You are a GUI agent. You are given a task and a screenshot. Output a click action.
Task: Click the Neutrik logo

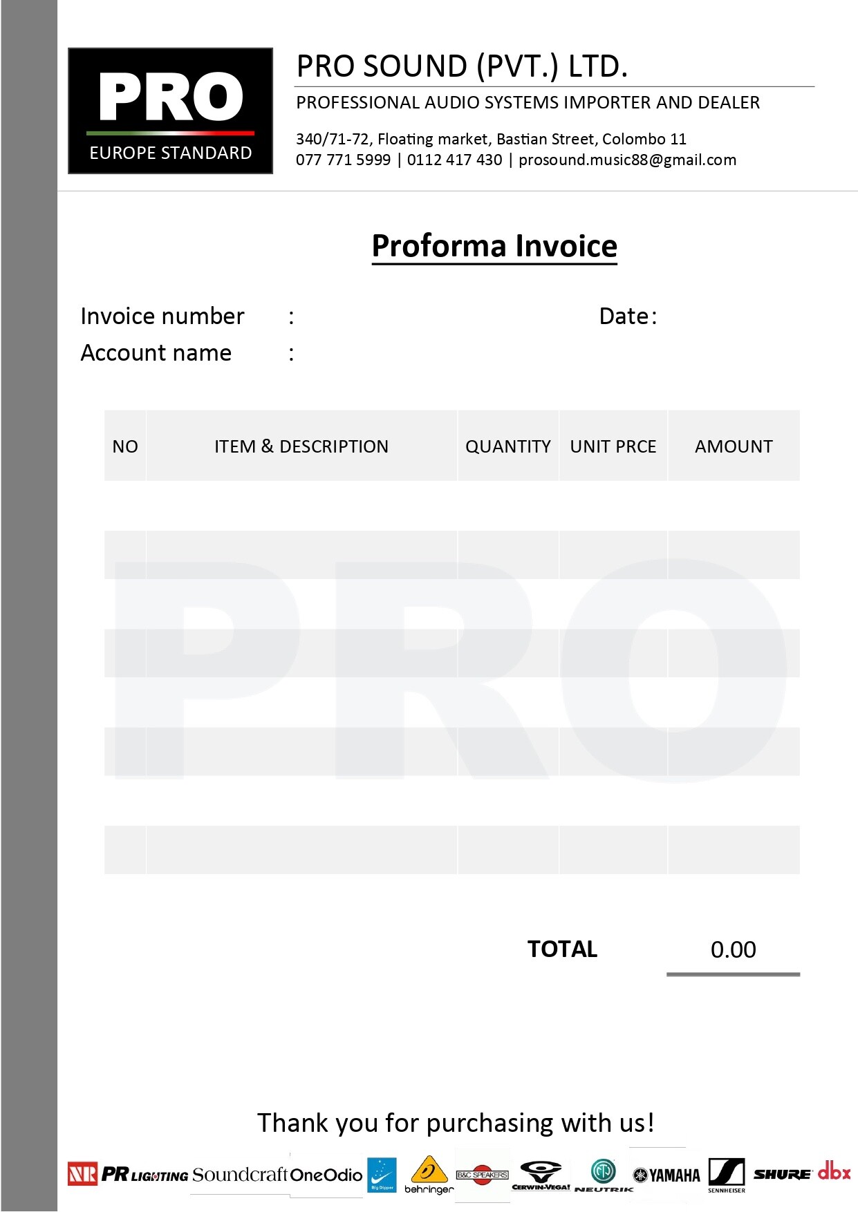[x=604, y=1175]
